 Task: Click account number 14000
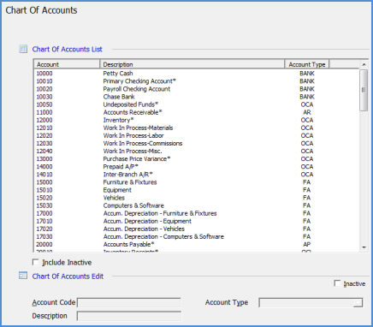[44, 167]
